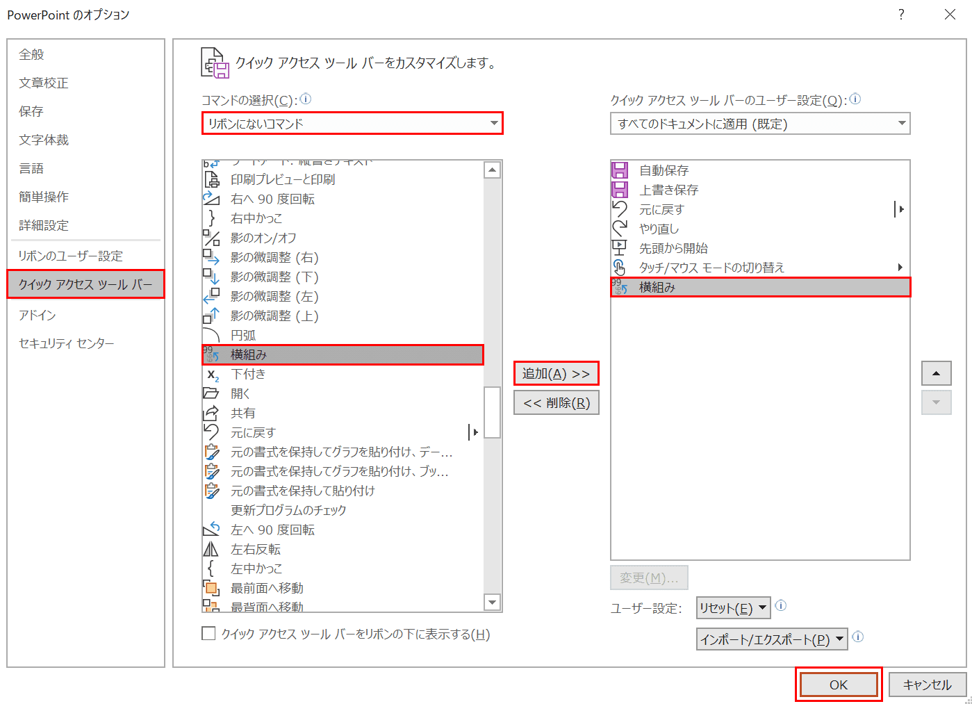Viewport: 972px width, 704px height.
Task: Select 元の書式を保持してグラフを貼り付け、デー… item
Action: point(343,452)
